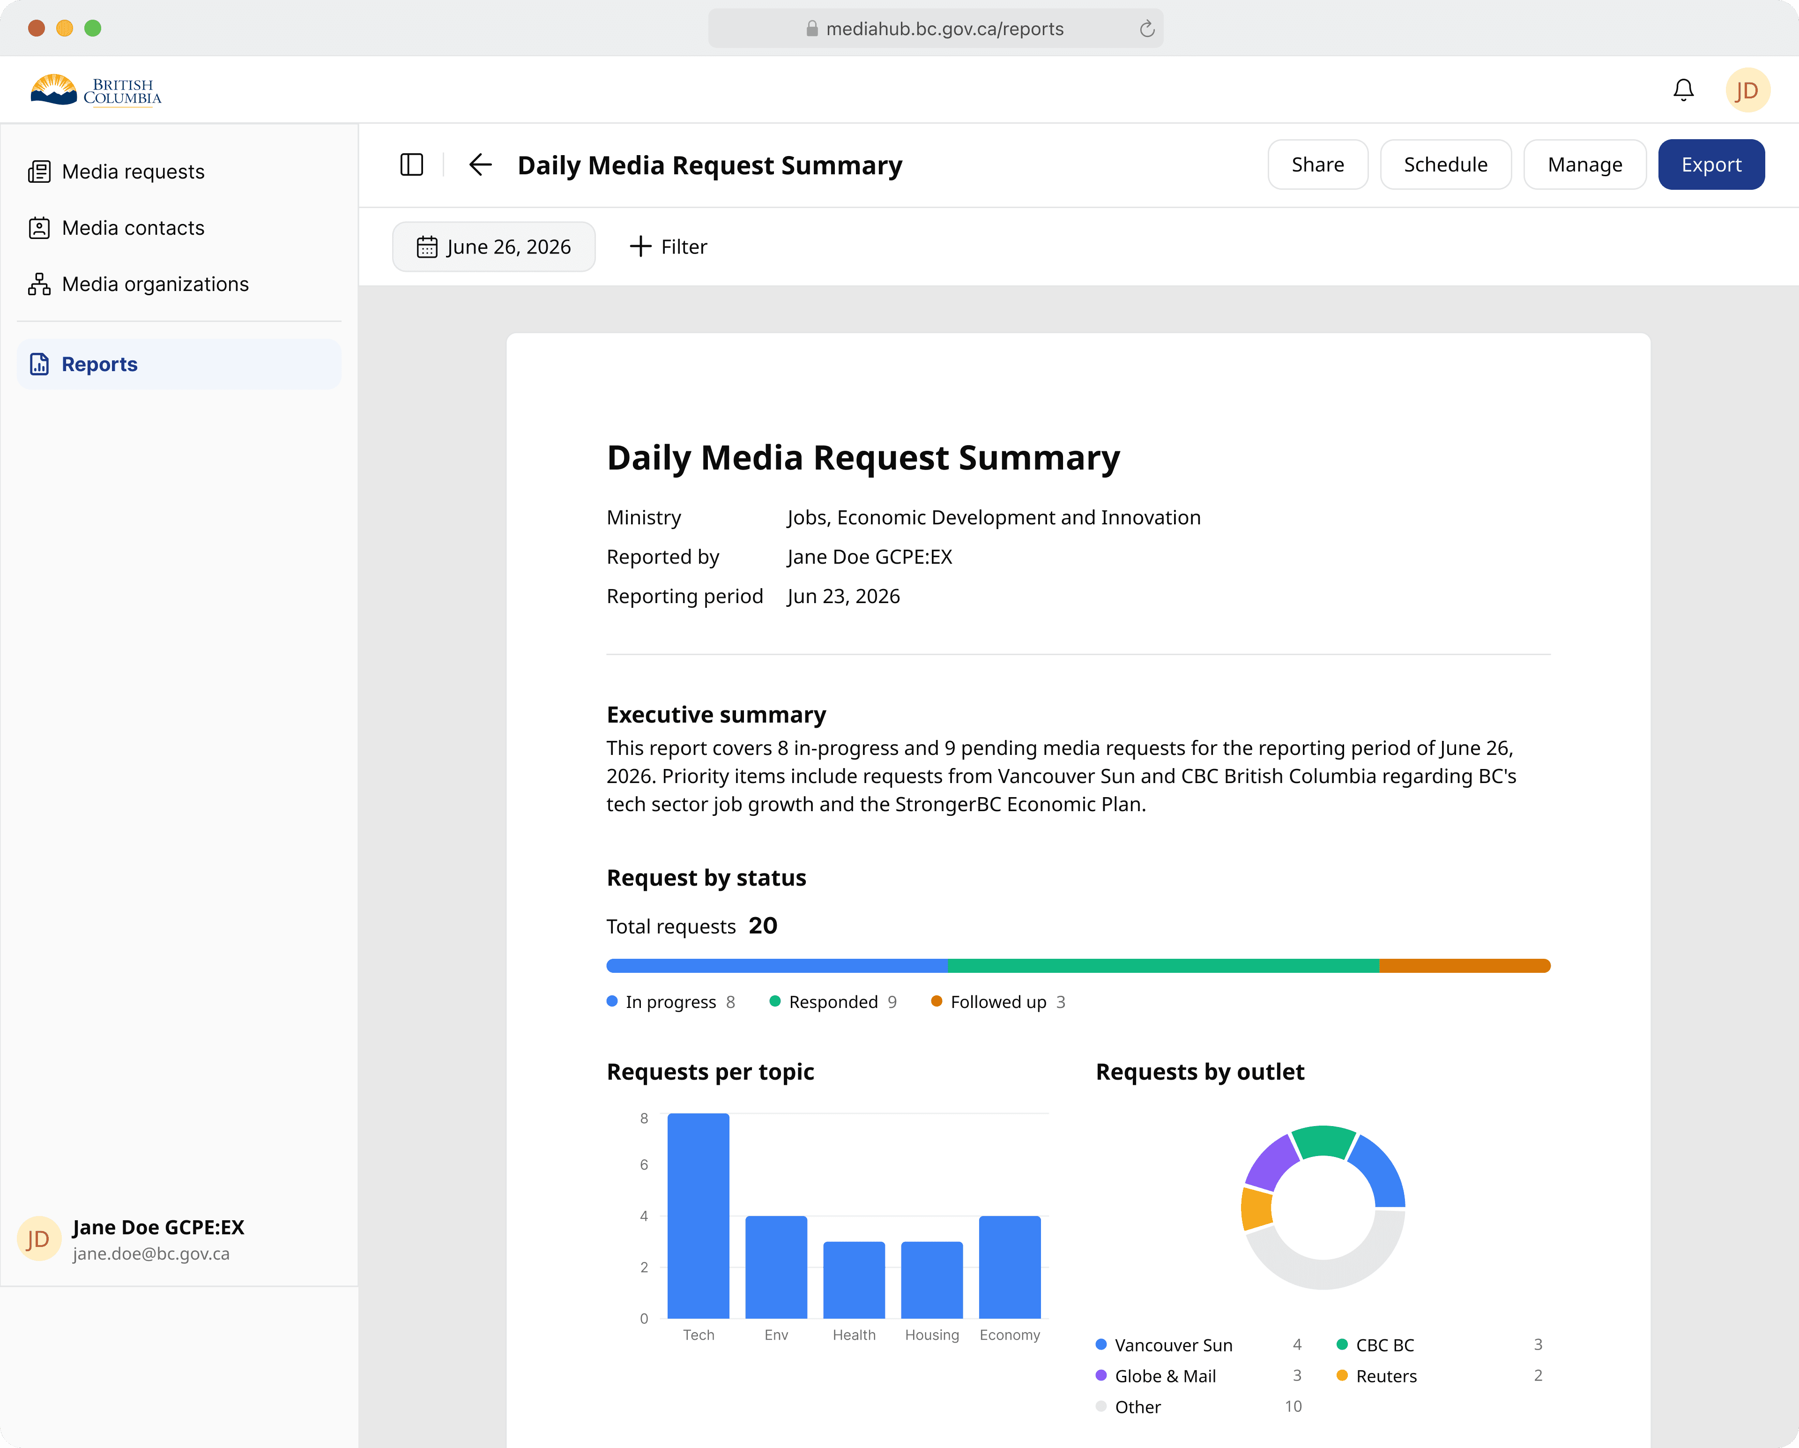Click the Schedule button

[x=1445, y=164]
